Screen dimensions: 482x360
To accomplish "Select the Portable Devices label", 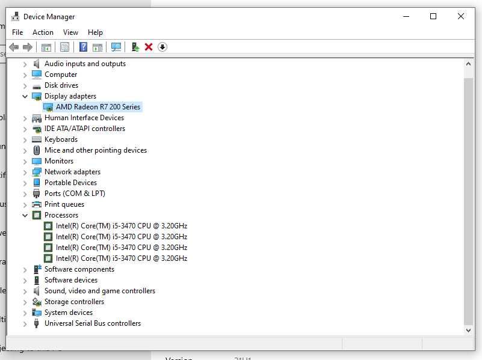I will (x=70, y=183).
